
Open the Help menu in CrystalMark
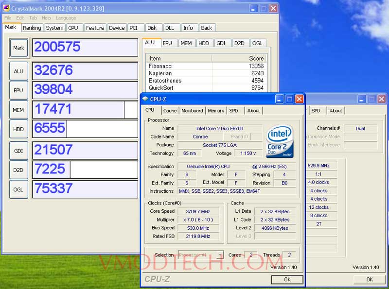(46, 18)
